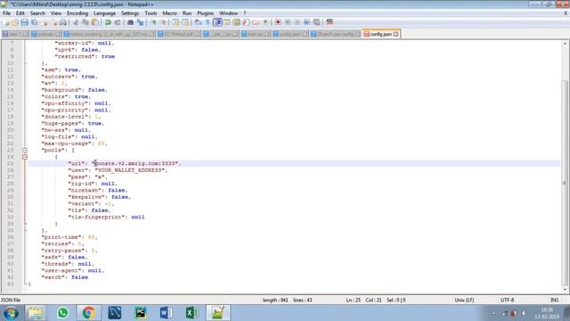570x321 pixels.
Task: Start macro recording with red record icon
Action: click(278, 22)
